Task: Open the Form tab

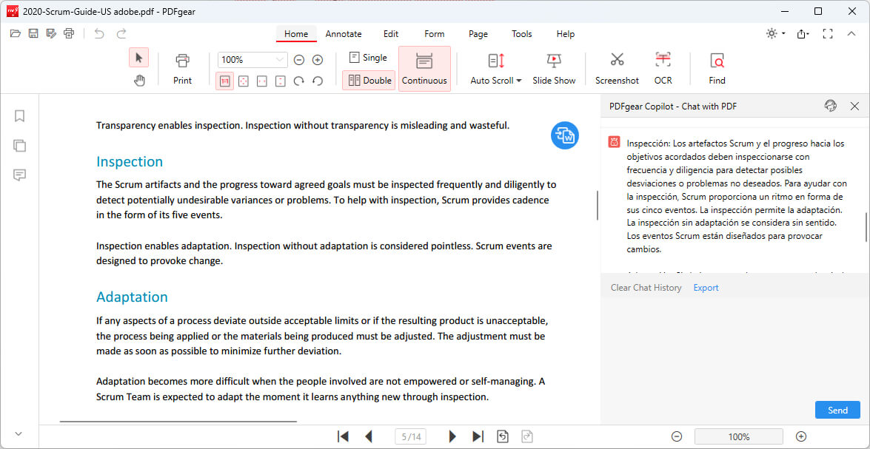Action: tap(435, 34)
